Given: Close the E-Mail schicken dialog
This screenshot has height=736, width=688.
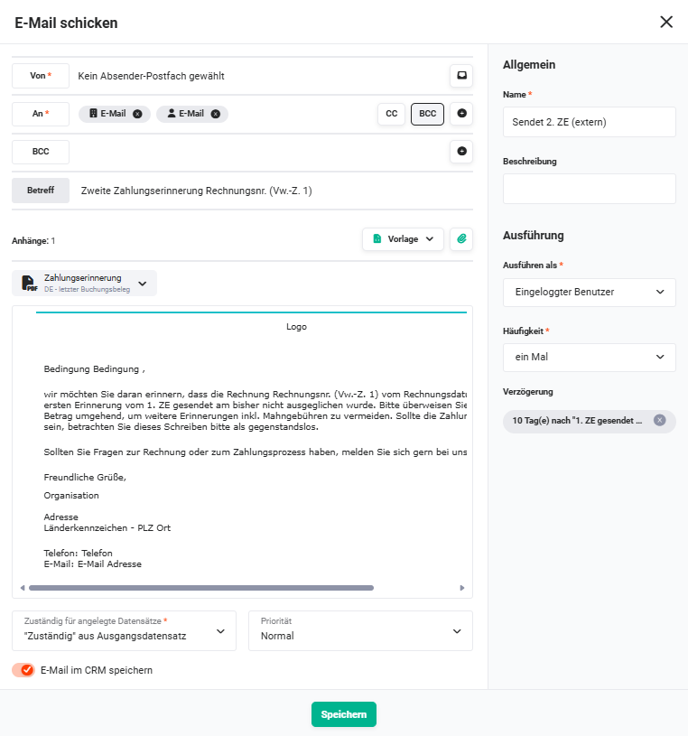Looking at the screenshot, I should coord(666,22).
